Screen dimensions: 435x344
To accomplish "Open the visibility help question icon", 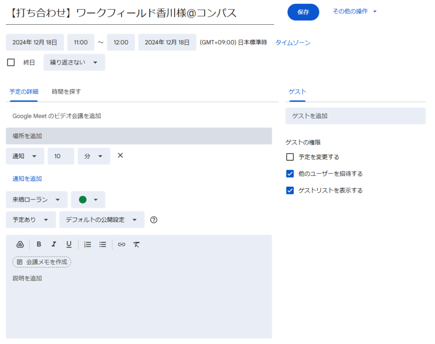I will click(x=154, y=220).
